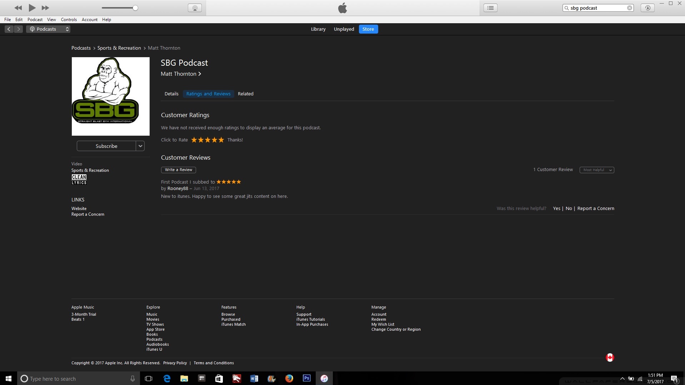Viewport: 685px width, 385px height.
Task: Switch to the Unplayed tab
Action: pyautogui.click(x=344, y=29)
